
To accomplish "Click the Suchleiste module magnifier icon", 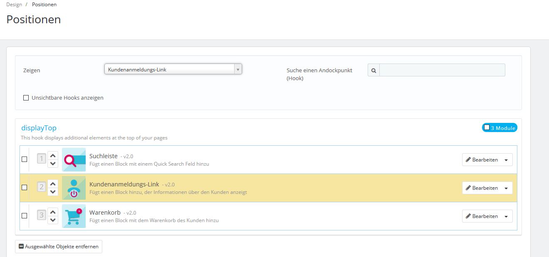I will pos(74,160).
